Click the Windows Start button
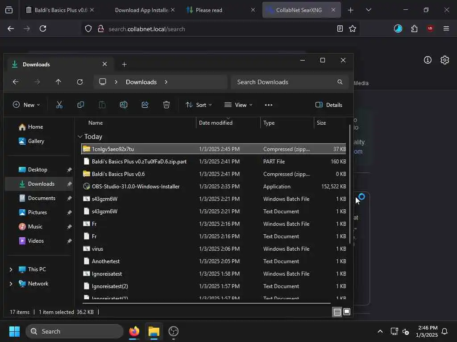The image size is (457, 342). click(14, 331)
